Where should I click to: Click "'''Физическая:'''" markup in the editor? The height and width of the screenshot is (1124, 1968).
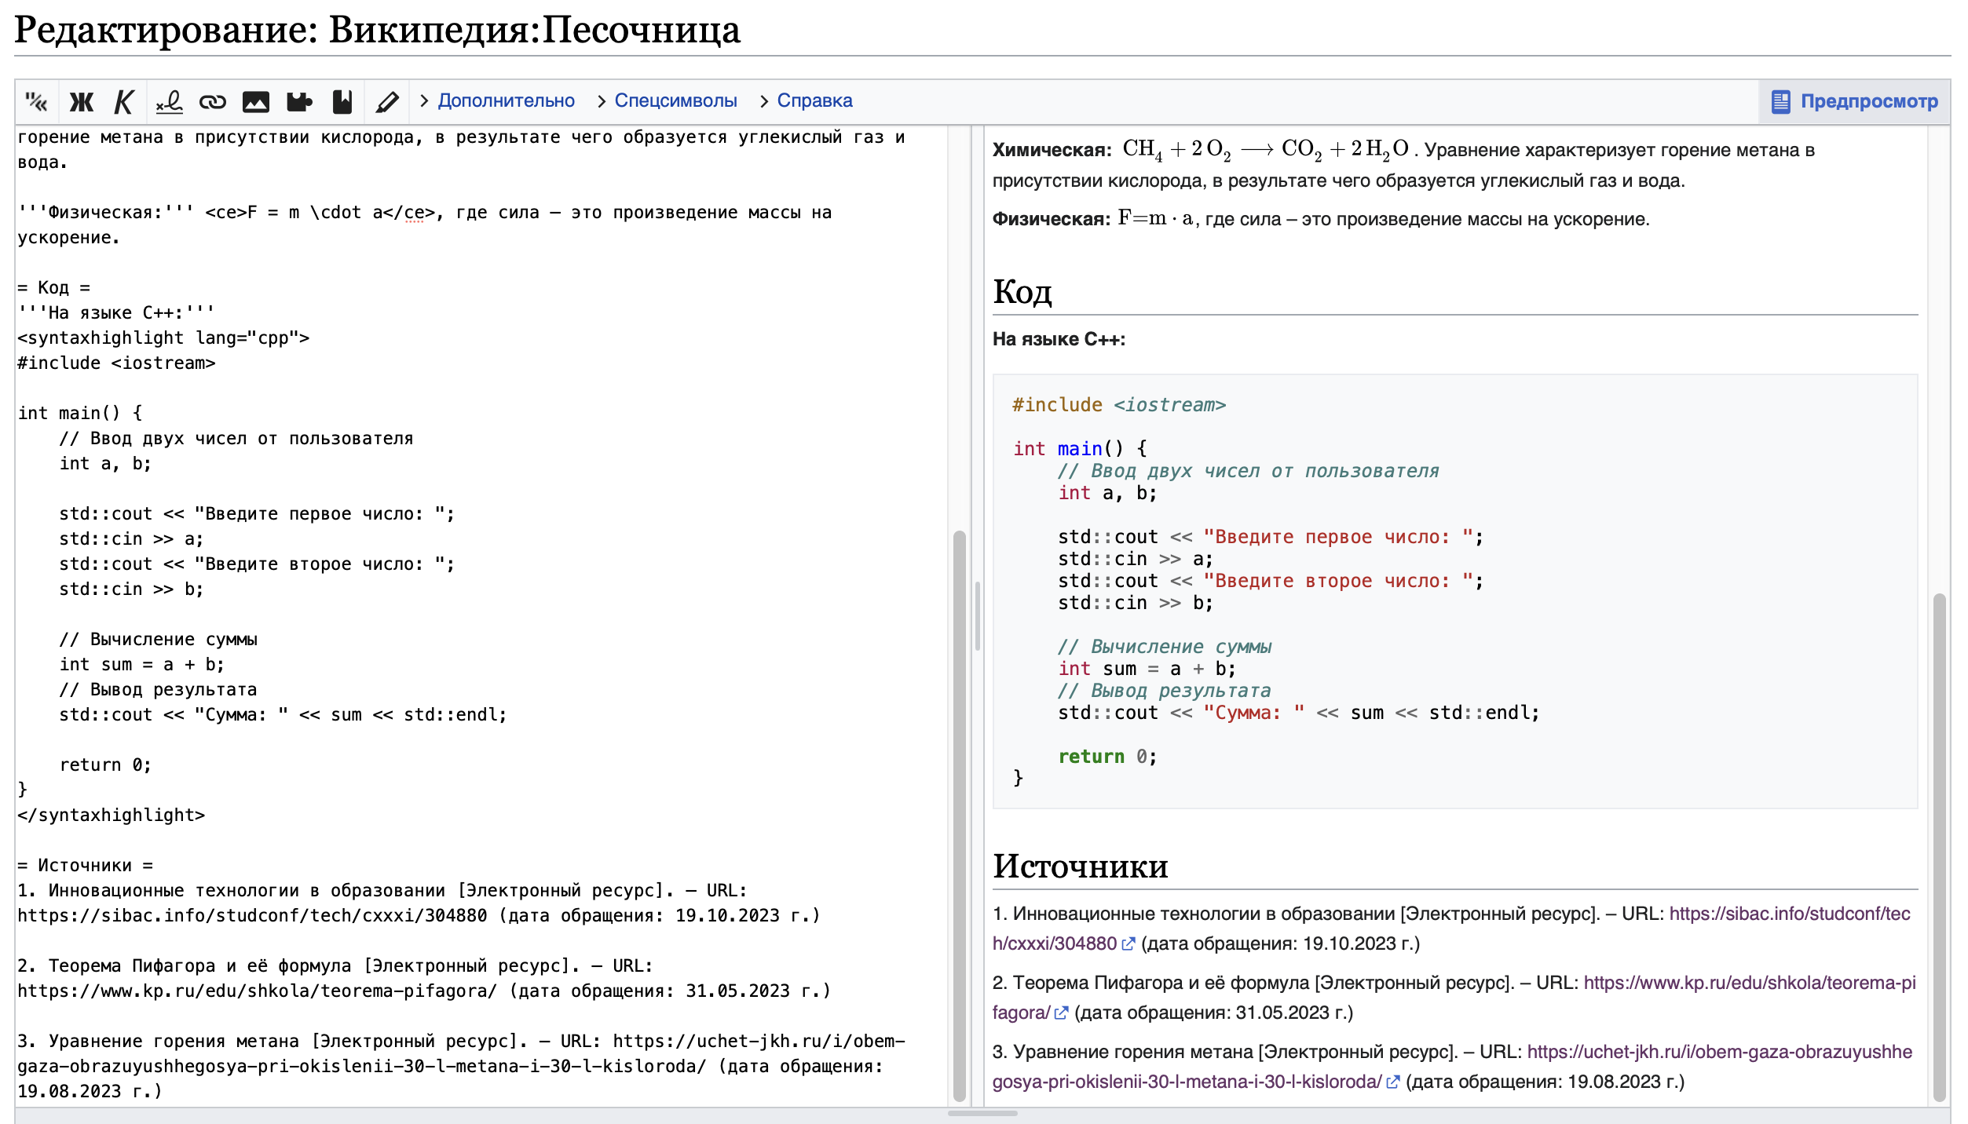coord(105,212)
